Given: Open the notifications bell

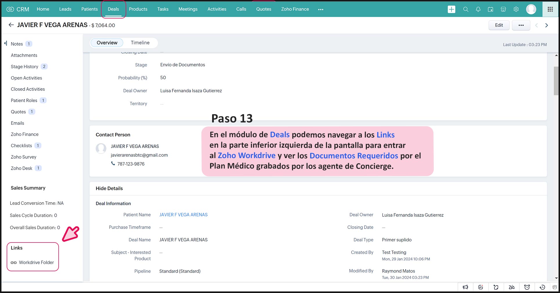Looking at the screenshot, I should pos(478,9).
